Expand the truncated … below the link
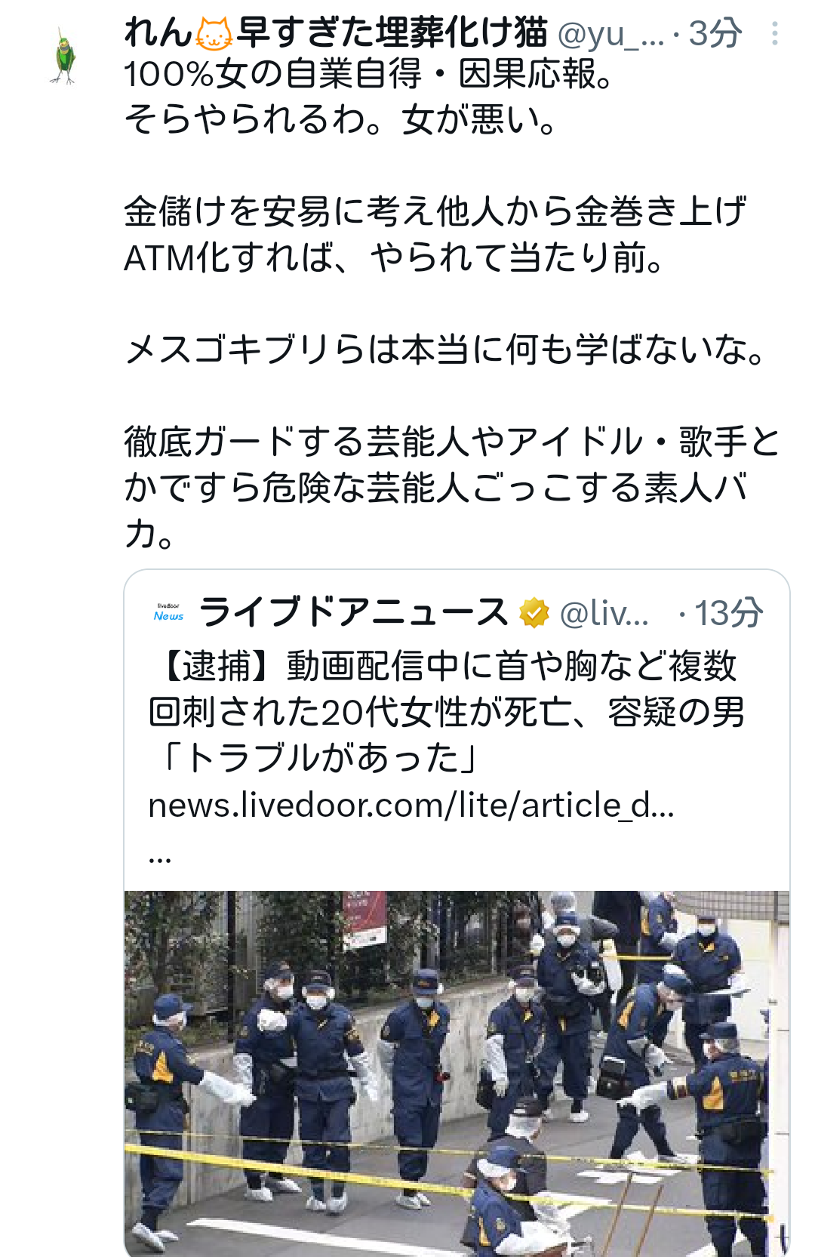 160,858
